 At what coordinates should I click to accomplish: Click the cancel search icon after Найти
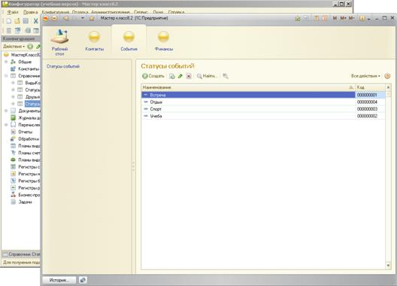226,76
